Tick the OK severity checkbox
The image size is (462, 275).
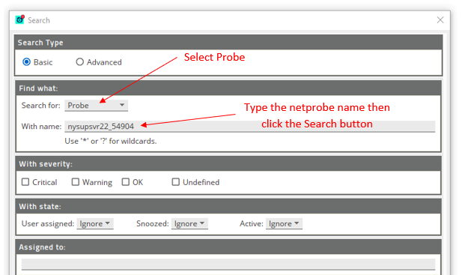pos(126,182)
